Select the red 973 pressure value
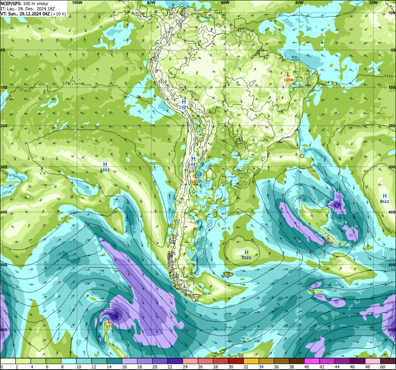The image size is (396, 370). (109, 326)
